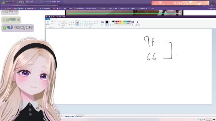Viewport: 216px width, 121px height.
Task: Select the Text tool in Paint
Action: [74, 22]
